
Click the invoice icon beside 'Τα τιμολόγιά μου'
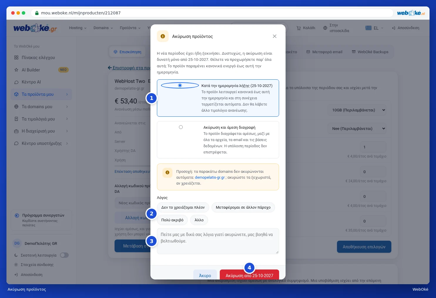click(x=16, y=119)
